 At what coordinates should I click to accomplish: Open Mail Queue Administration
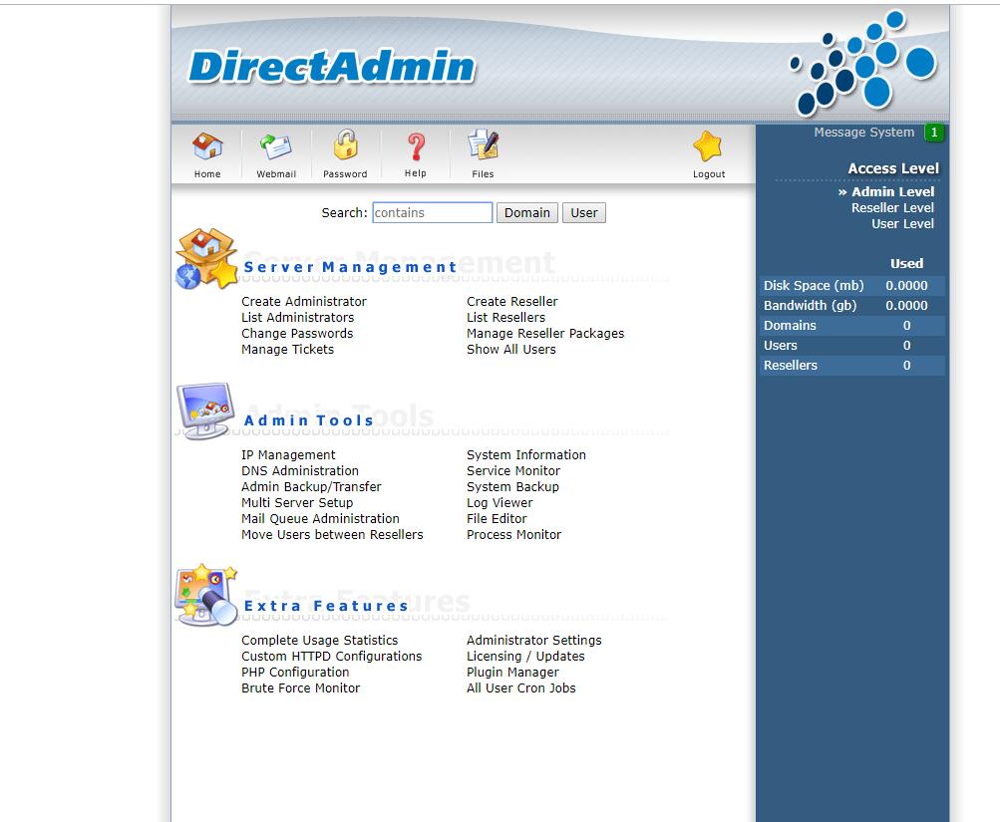[x=320, y=519]
